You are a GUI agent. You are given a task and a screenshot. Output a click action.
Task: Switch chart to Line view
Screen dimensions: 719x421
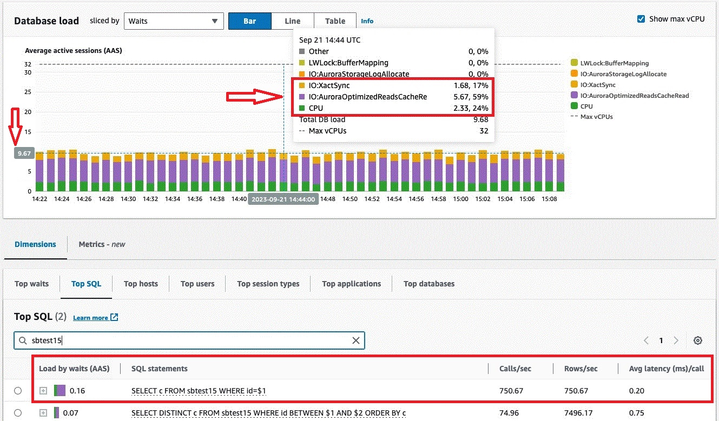tap(293, 21)
